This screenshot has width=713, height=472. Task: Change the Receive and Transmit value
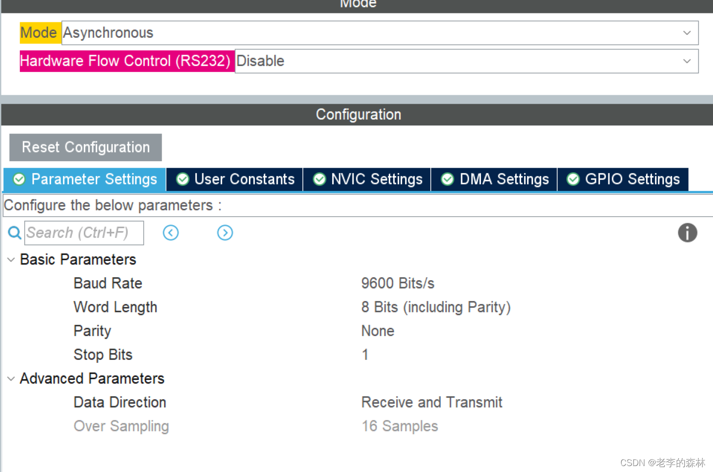(432, 402)
